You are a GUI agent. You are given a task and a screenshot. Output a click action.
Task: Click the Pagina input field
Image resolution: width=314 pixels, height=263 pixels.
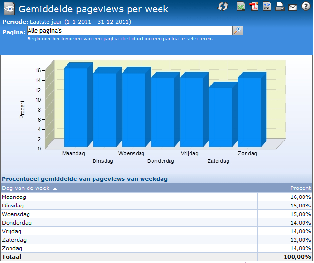tap(130, 30)
